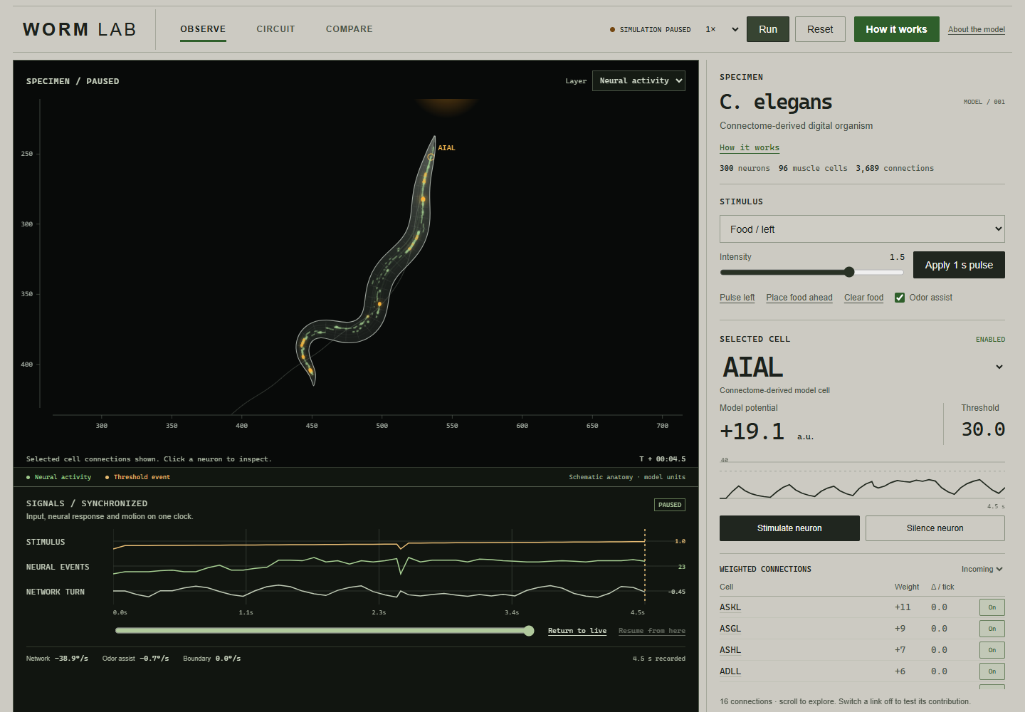Click the Pulse left link
The height and width of the screenshot is (712, 1025).
click(x=737, y=298)
